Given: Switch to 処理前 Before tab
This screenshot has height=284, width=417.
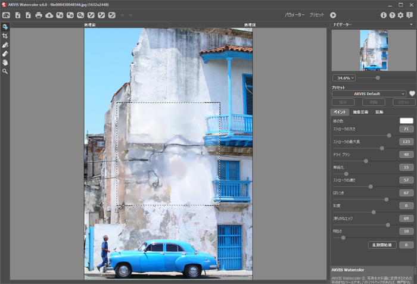Looking at the screenshot, I should (90, 25).
